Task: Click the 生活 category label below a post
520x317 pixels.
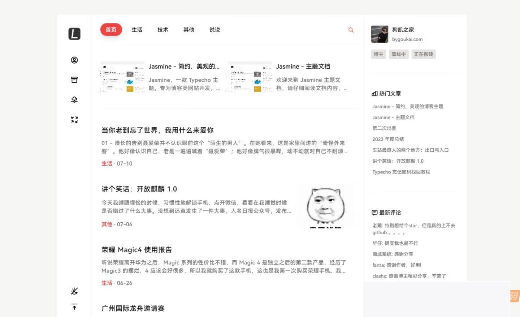Action: pos(107,163)
